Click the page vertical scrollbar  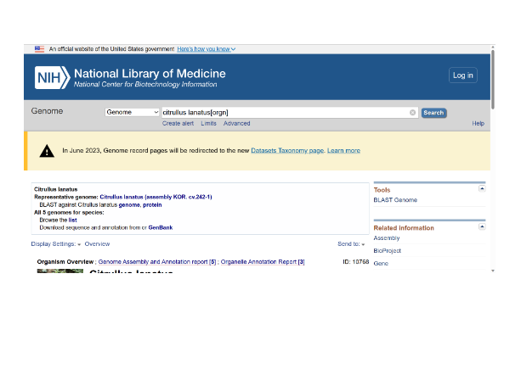[493, 79]
